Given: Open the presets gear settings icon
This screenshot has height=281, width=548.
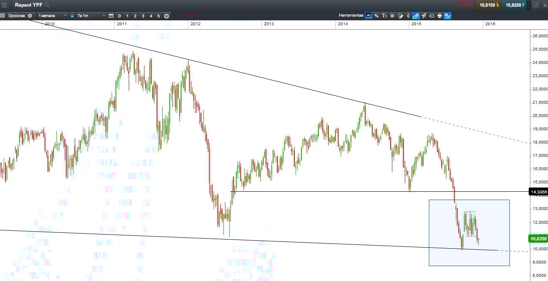Looking at the screenshot, I should tap(166, 16).
